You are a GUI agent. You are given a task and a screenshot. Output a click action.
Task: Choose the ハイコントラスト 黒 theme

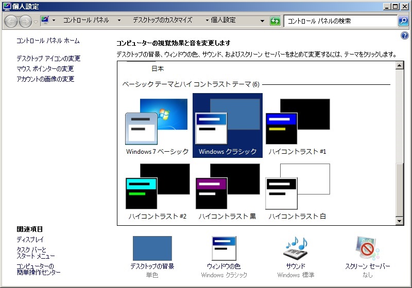[228, 191]
